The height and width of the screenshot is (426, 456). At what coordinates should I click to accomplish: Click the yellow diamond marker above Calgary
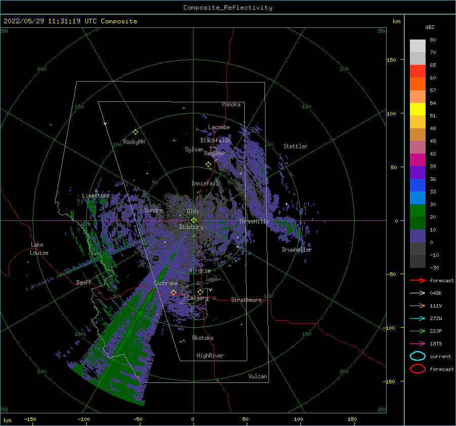[x=200, y=292]
